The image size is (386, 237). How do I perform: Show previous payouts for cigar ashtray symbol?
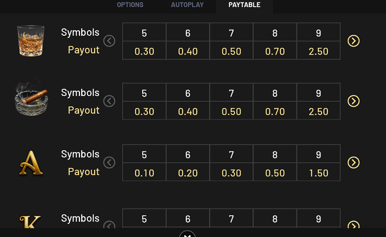click(109, 101)
